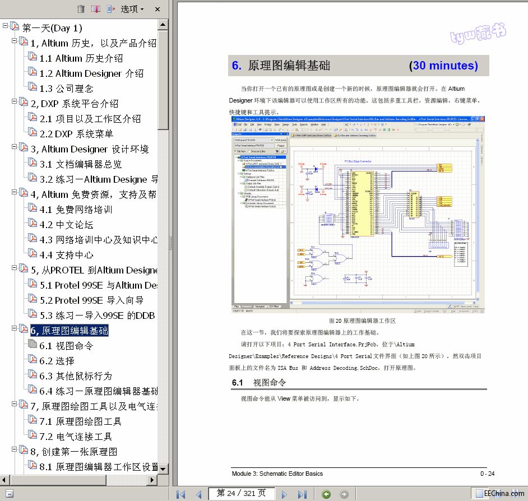Open bookmark 2.1 项目以及工作区介绍

pos(90,119)
